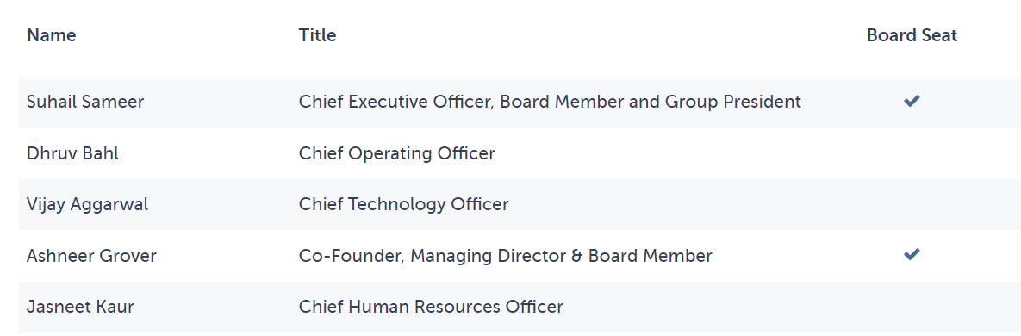Click the board seat checkmark for Ashneer Grover
The width and height of the screenshot is (1021, 336).
pos(912,255)
